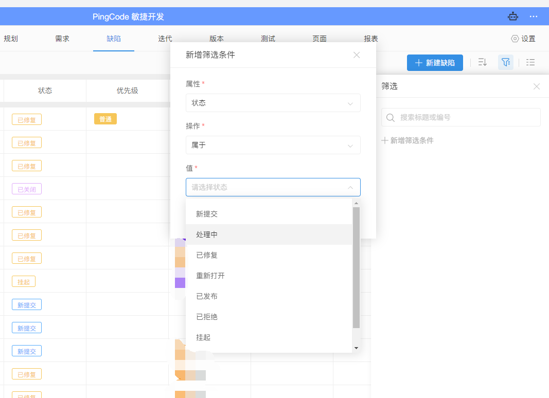This screenshot has height=398, width=549.
Task: Choose 重新打开 status option
Action: coord(210,276)
